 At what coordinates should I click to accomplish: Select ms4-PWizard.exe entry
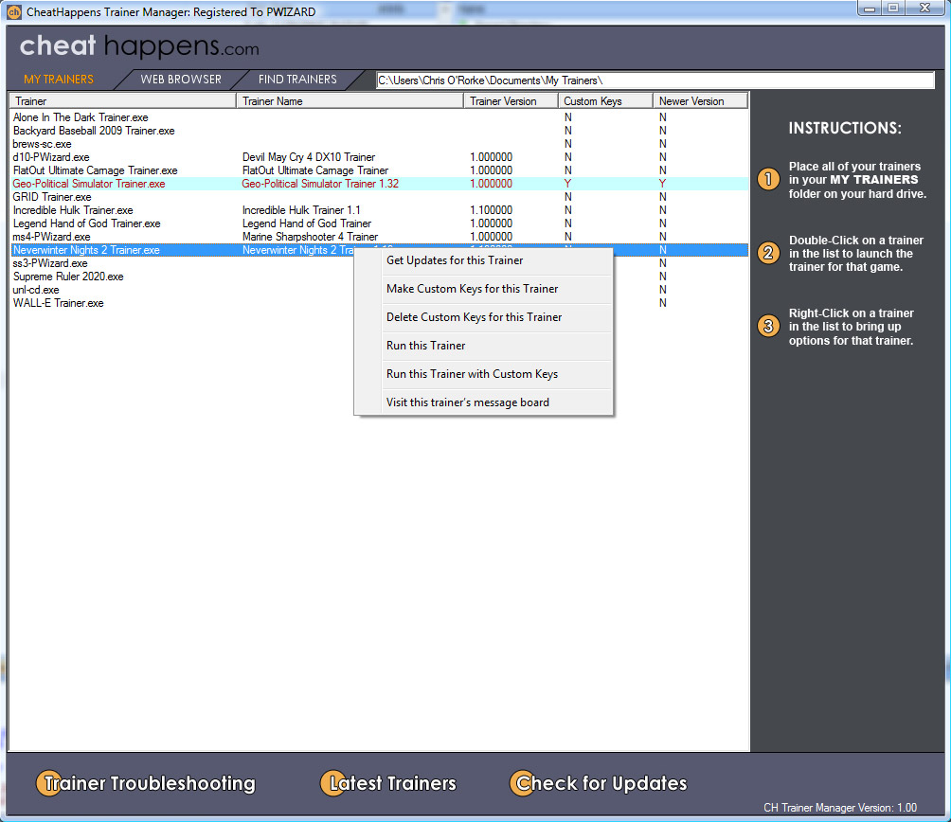(x=51, y=237)
